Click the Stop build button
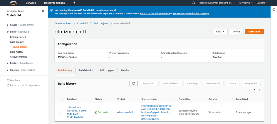The image size is (277, 124). point(148,83)
